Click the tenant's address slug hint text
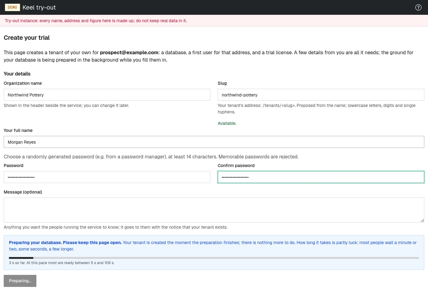The image size is (428, 294). click(317, 108)
